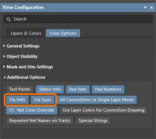The image size is (156, 139).
Task: Click the View Configuration panel title
Action: 23,7
